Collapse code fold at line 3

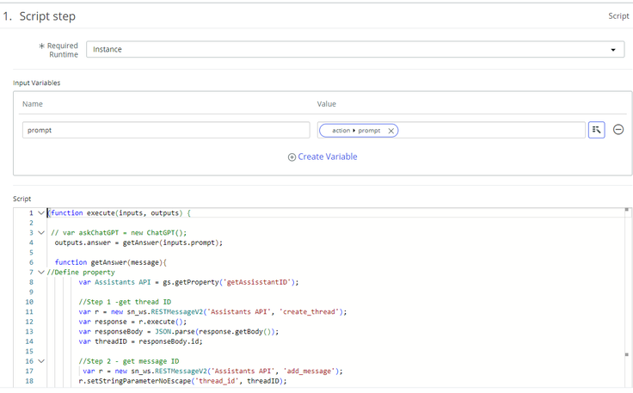pos(41,232)
